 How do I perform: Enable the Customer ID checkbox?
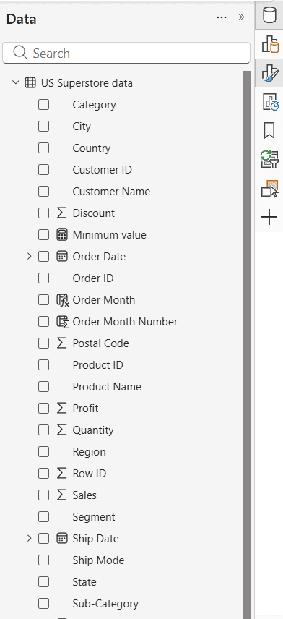(44, 170)
